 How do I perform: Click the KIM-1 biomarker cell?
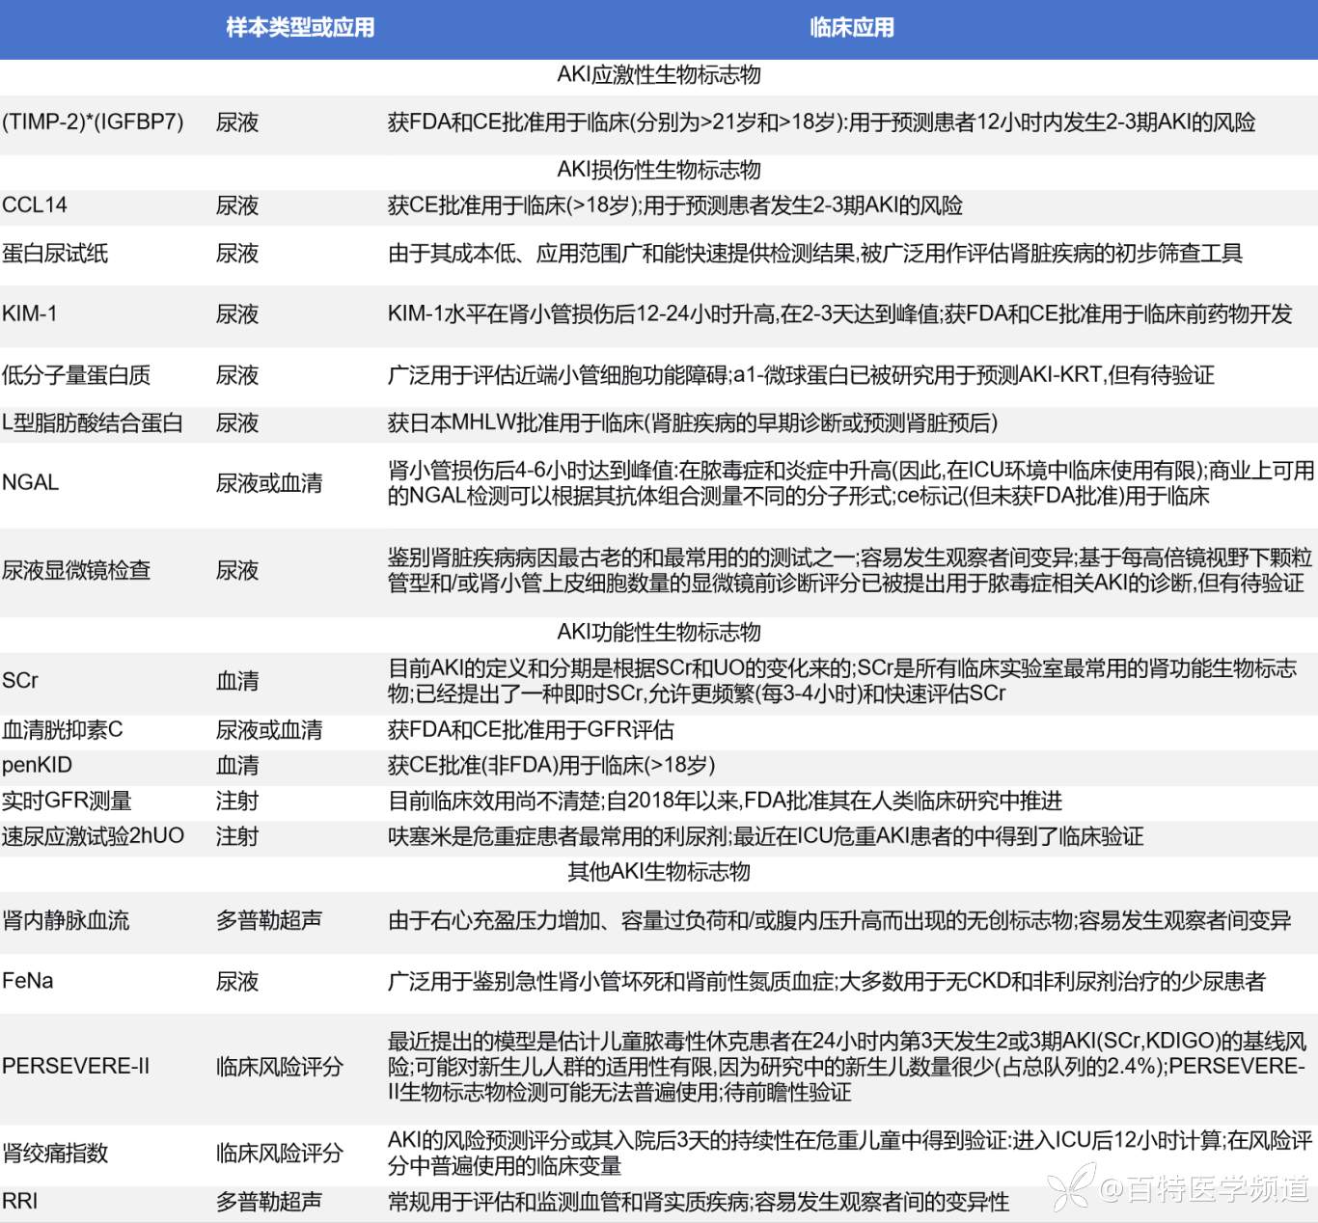click(x=30, y=313)
